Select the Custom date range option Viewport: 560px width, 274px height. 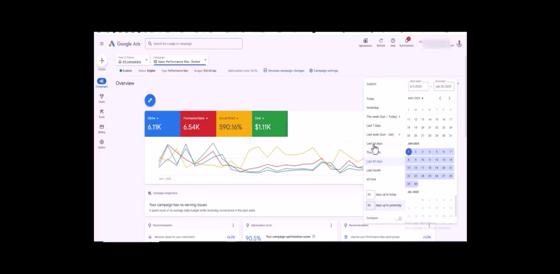click(x=371, y=84)
